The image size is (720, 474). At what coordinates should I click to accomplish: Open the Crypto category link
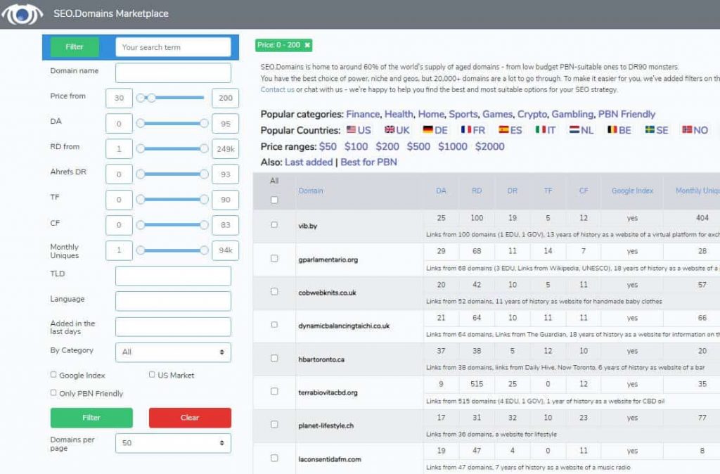pyautogui.click(x=532, y=114)
